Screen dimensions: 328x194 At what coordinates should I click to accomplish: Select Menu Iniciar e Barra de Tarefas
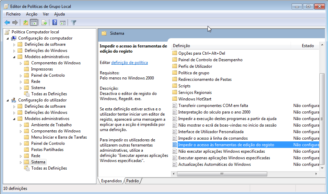(59, 137)
